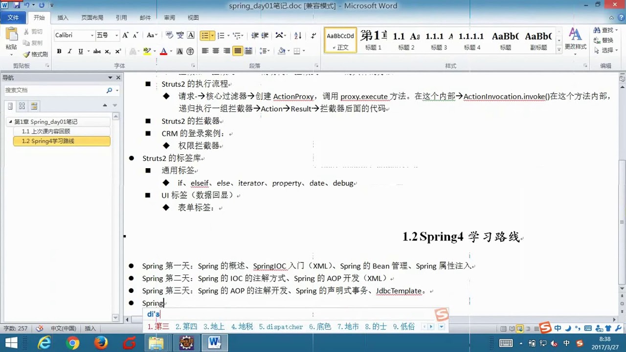Click the Phonetic Guide (pinyin) icon
Image resolution: width=626 pixels, height=352 pixels.
[180, 35]
